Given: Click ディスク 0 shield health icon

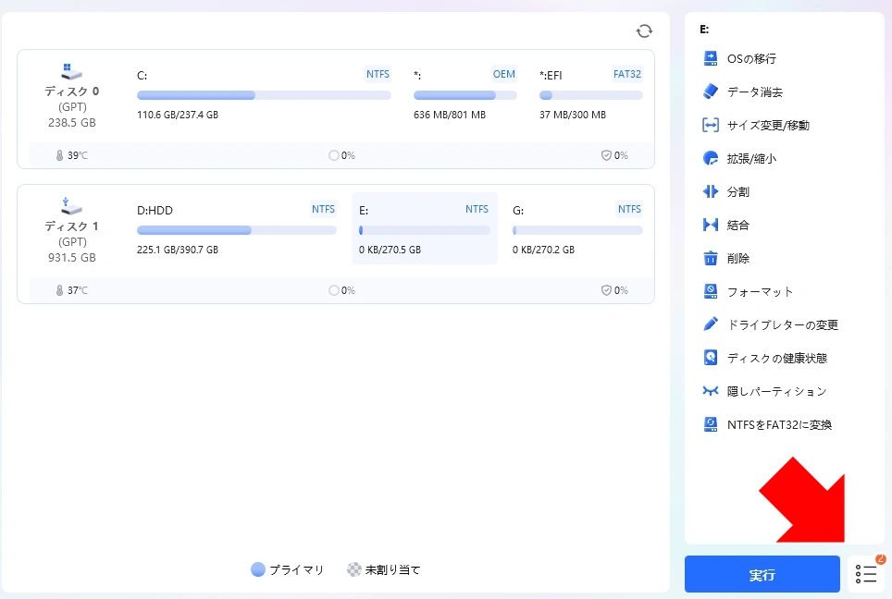Looking at the screenshot, I should coord(606,155).
